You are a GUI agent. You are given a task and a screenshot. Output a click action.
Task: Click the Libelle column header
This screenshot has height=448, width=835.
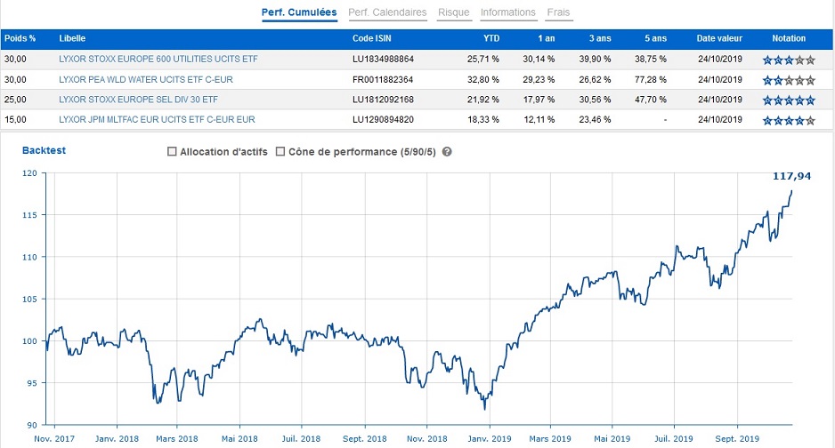pos(72,38)
